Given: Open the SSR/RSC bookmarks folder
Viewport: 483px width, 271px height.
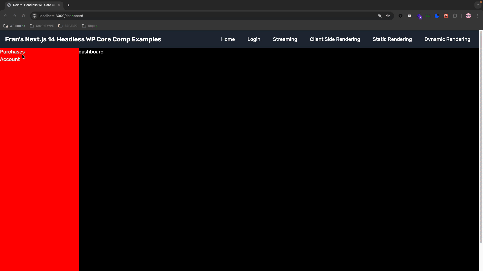Looking at the screenshot, I should pos(68,26).
